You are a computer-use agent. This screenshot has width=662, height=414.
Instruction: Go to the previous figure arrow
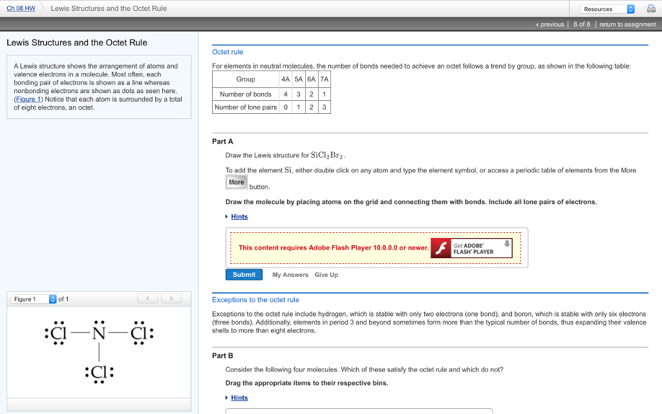coord(147,299)
